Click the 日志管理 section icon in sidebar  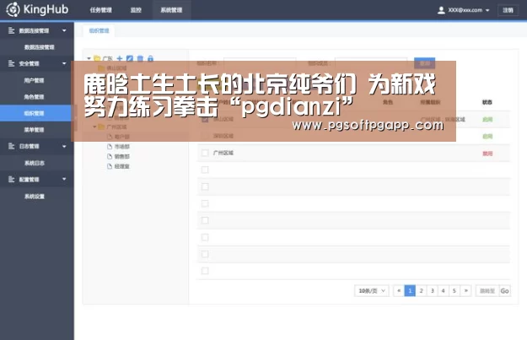[x=12, y=146]
